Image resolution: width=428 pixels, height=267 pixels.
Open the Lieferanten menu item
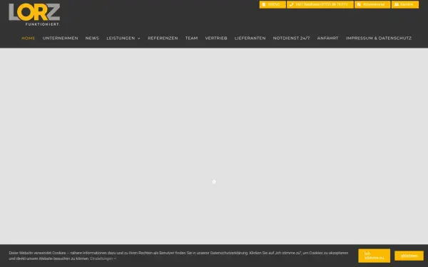250,38
